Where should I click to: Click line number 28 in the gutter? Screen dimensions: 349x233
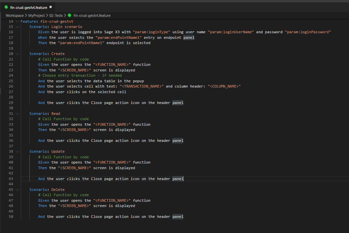click(11, 97)
